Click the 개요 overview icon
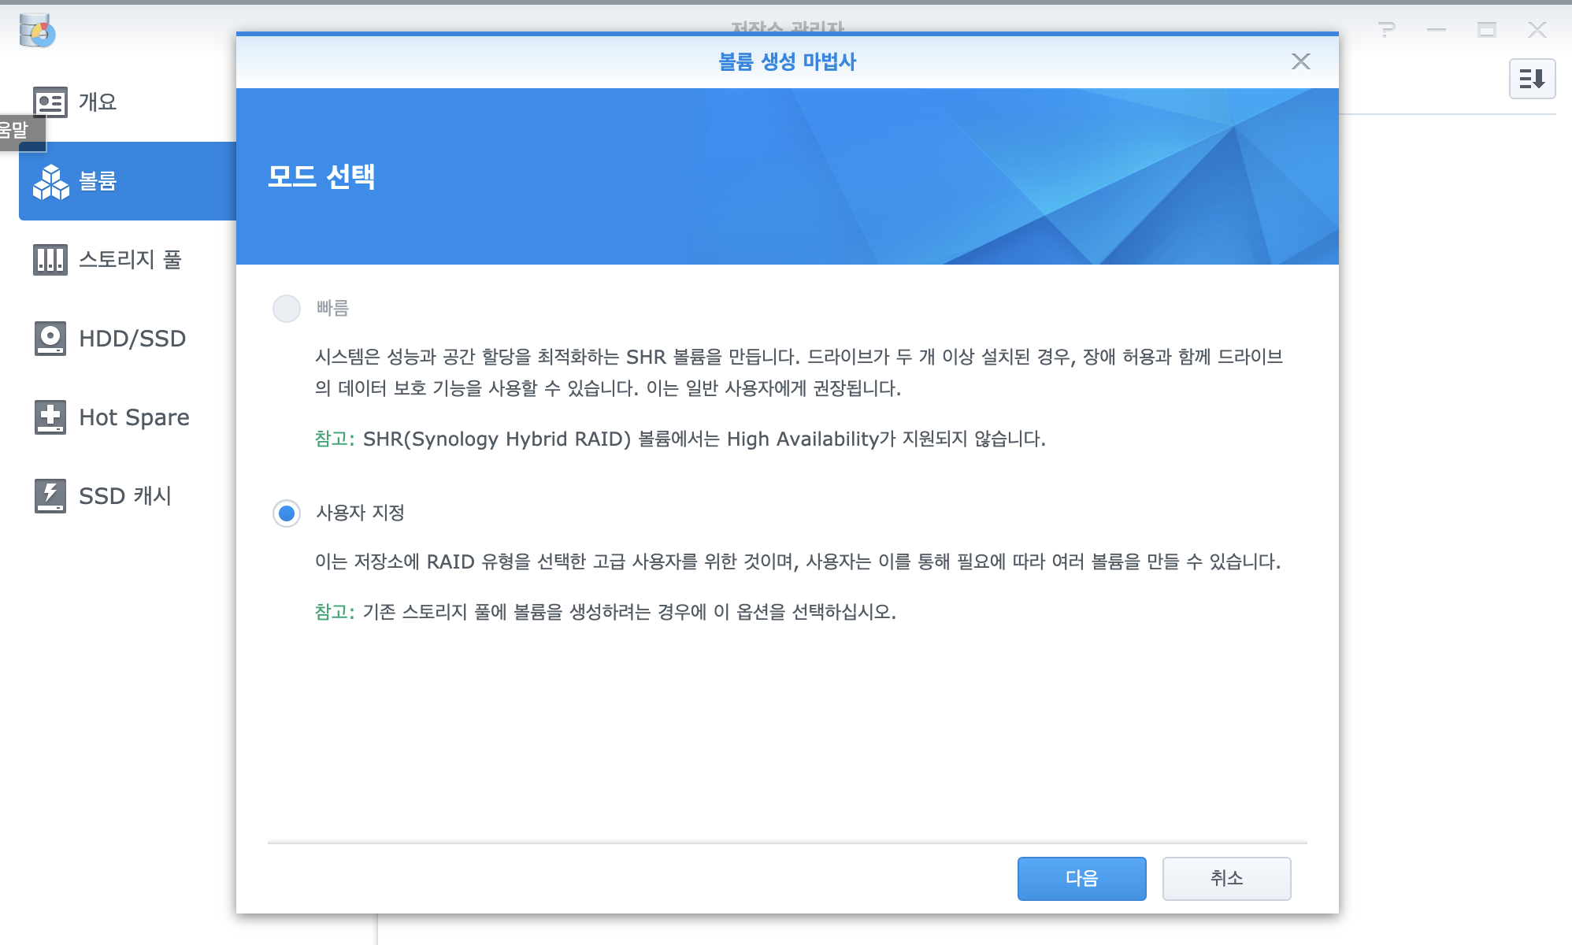The height and width of the screenshot is (945, 1572). (x=50, y=102)
